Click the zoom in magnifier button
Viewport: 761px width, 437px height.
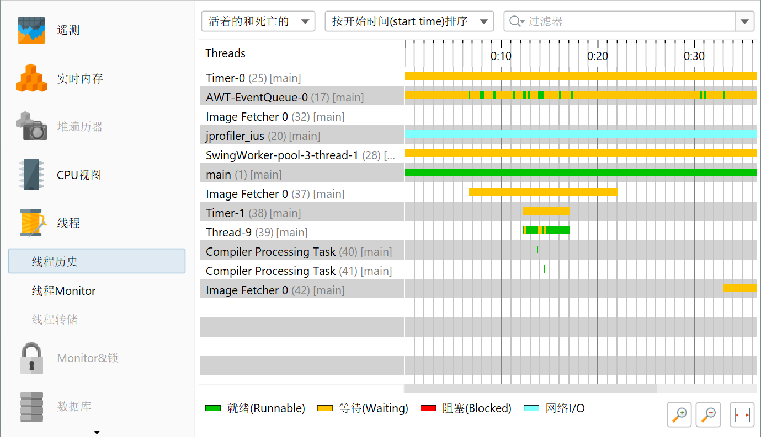(x=680, y=414)
